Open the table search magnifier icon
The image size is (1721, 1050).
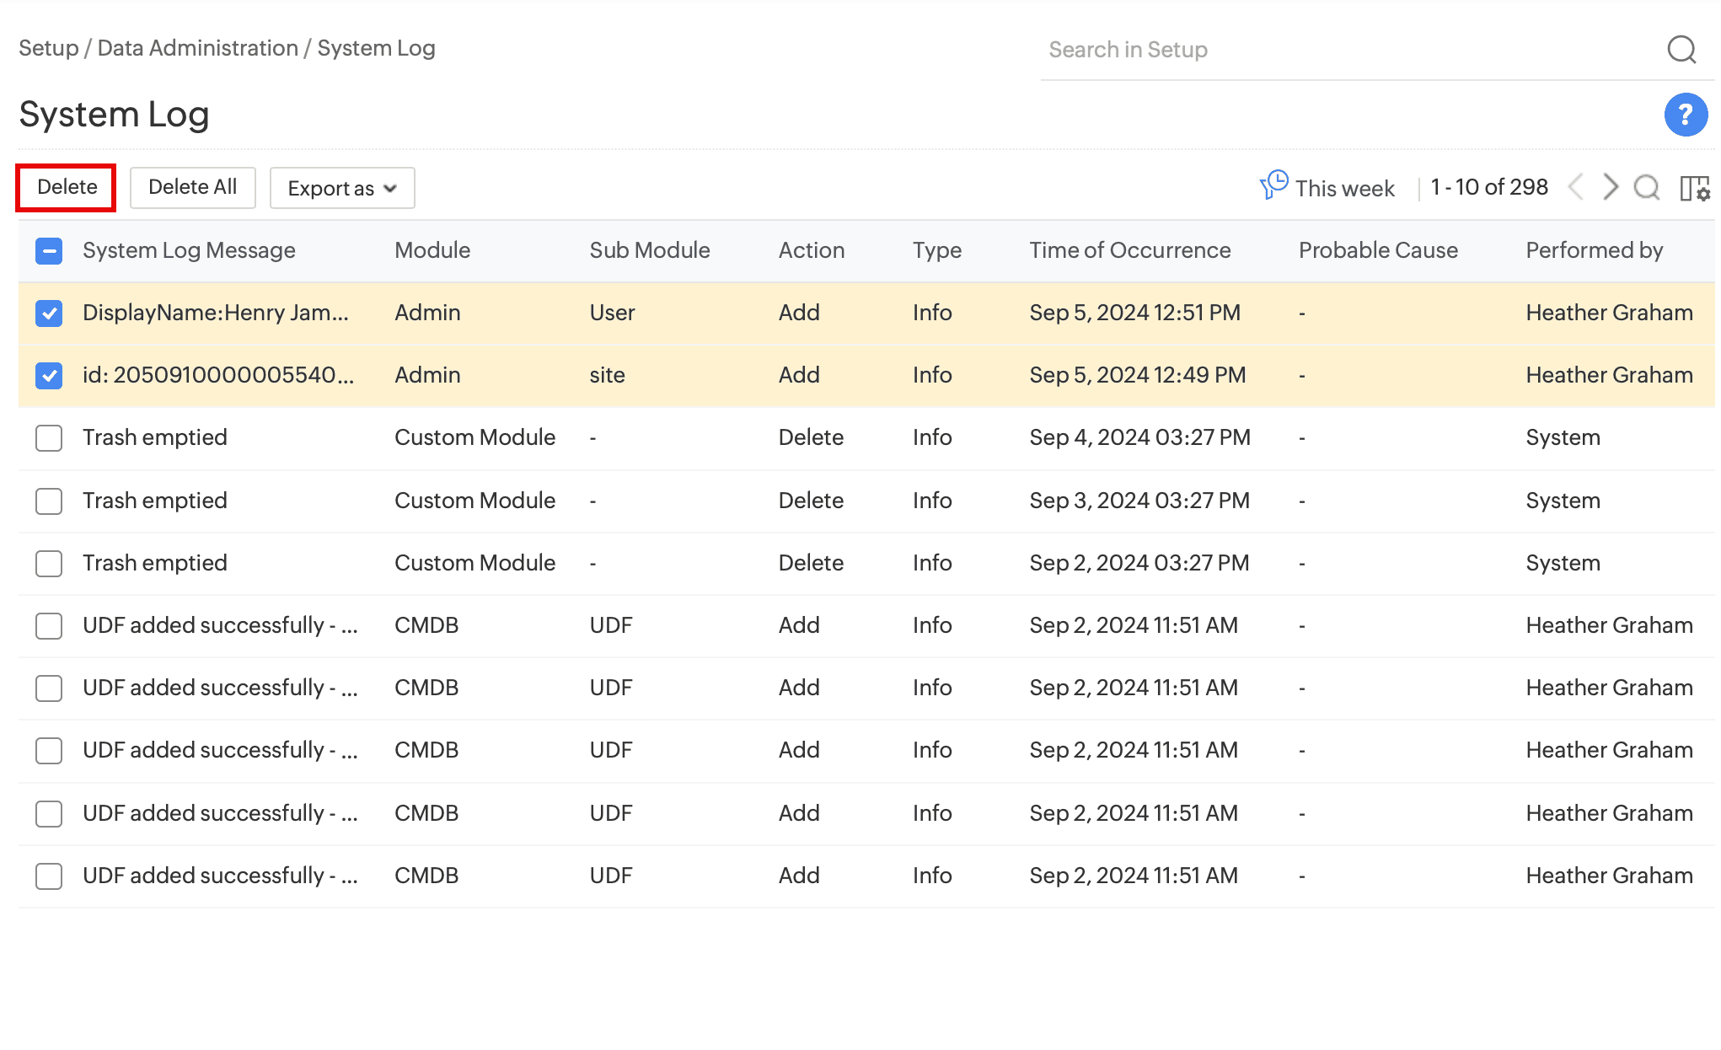click(x=1646, y=187)
